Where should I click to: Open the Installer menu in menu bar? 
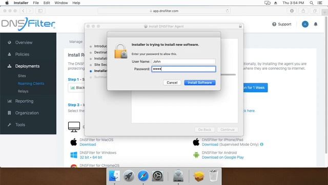tap(21, 3)
